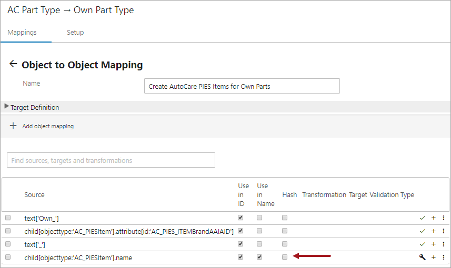Select the row checkbox for text['Own_']
Image resolution: width=451 pixels, height=268 pixels.
point(8,218)
